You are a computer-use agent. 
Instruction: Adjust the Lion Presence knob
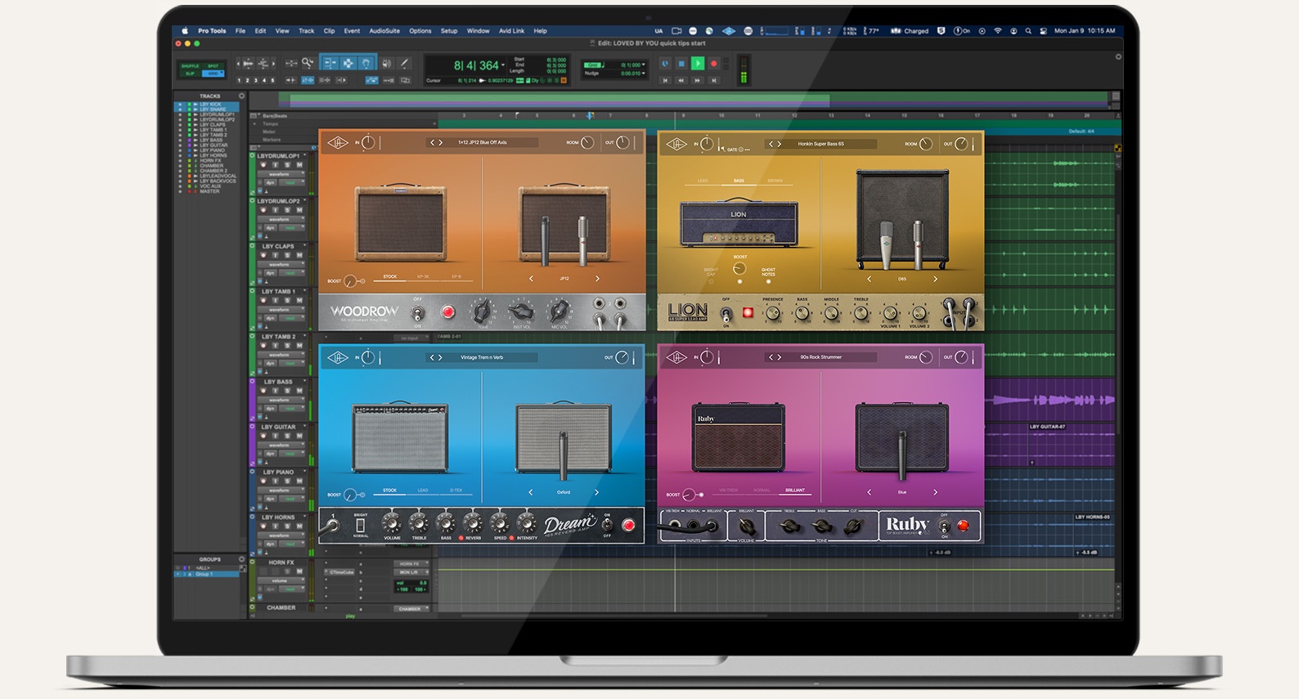[x=773, y=313]
